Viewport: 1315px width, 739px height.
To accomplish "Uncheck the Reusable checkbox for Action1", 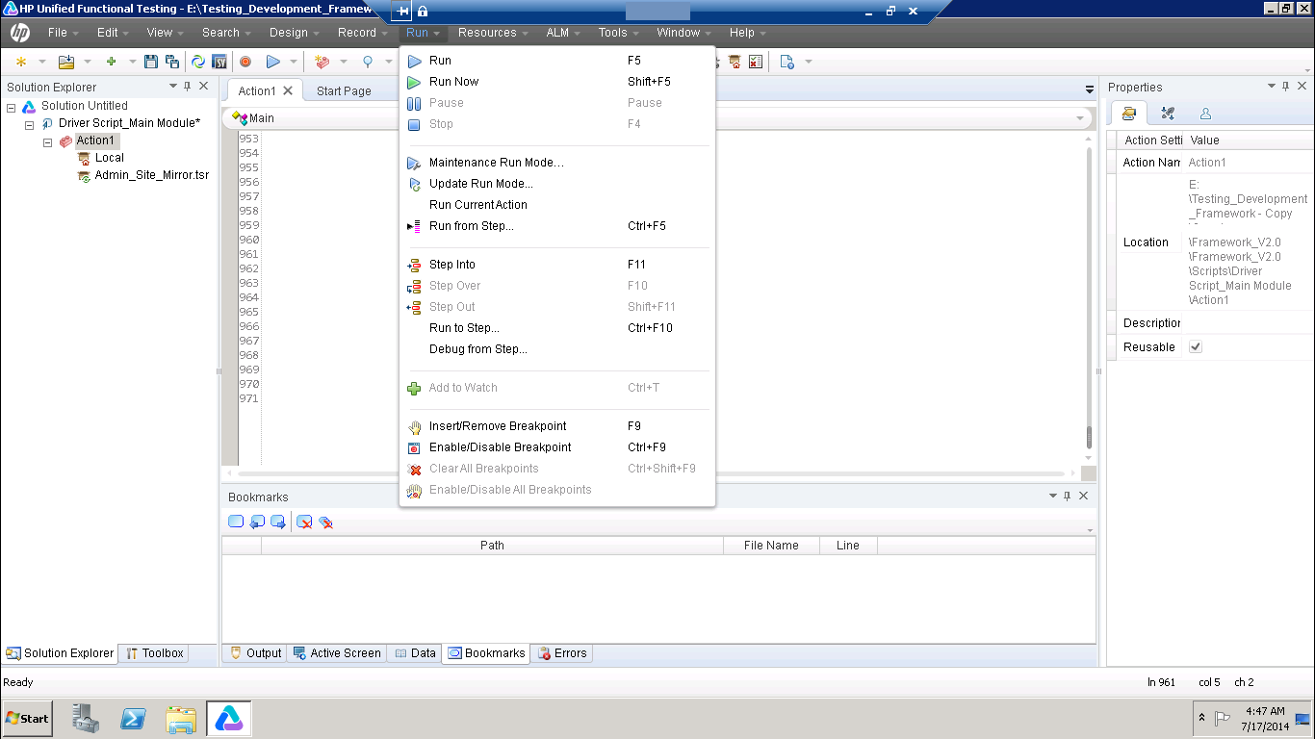I will click(1195, 346).
